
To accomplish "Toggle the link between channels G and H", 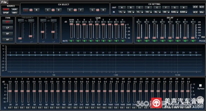I will click(98, 10).
